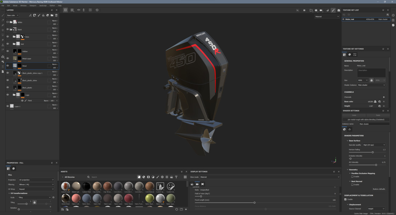The width and height of the screenshot is (396, 215).
Task: Open the Height channel settings gear icon
Action: pyautogui.click(x=379, y=106)
